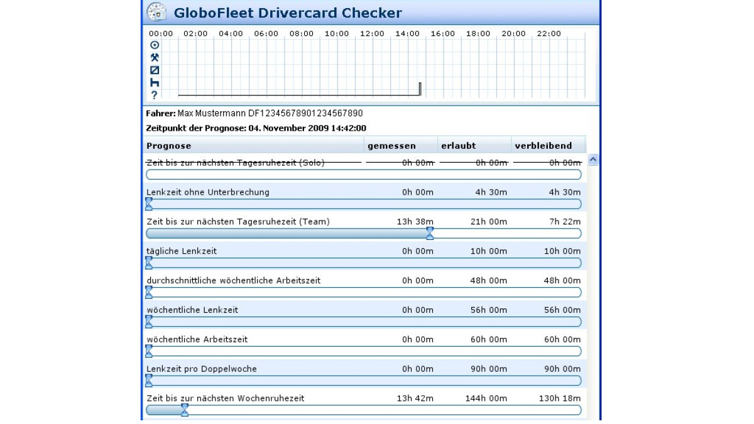Screen dimensions: 754x424
Task: Click the allowed value 4h 30m
Action: click(x=491, y=192)
